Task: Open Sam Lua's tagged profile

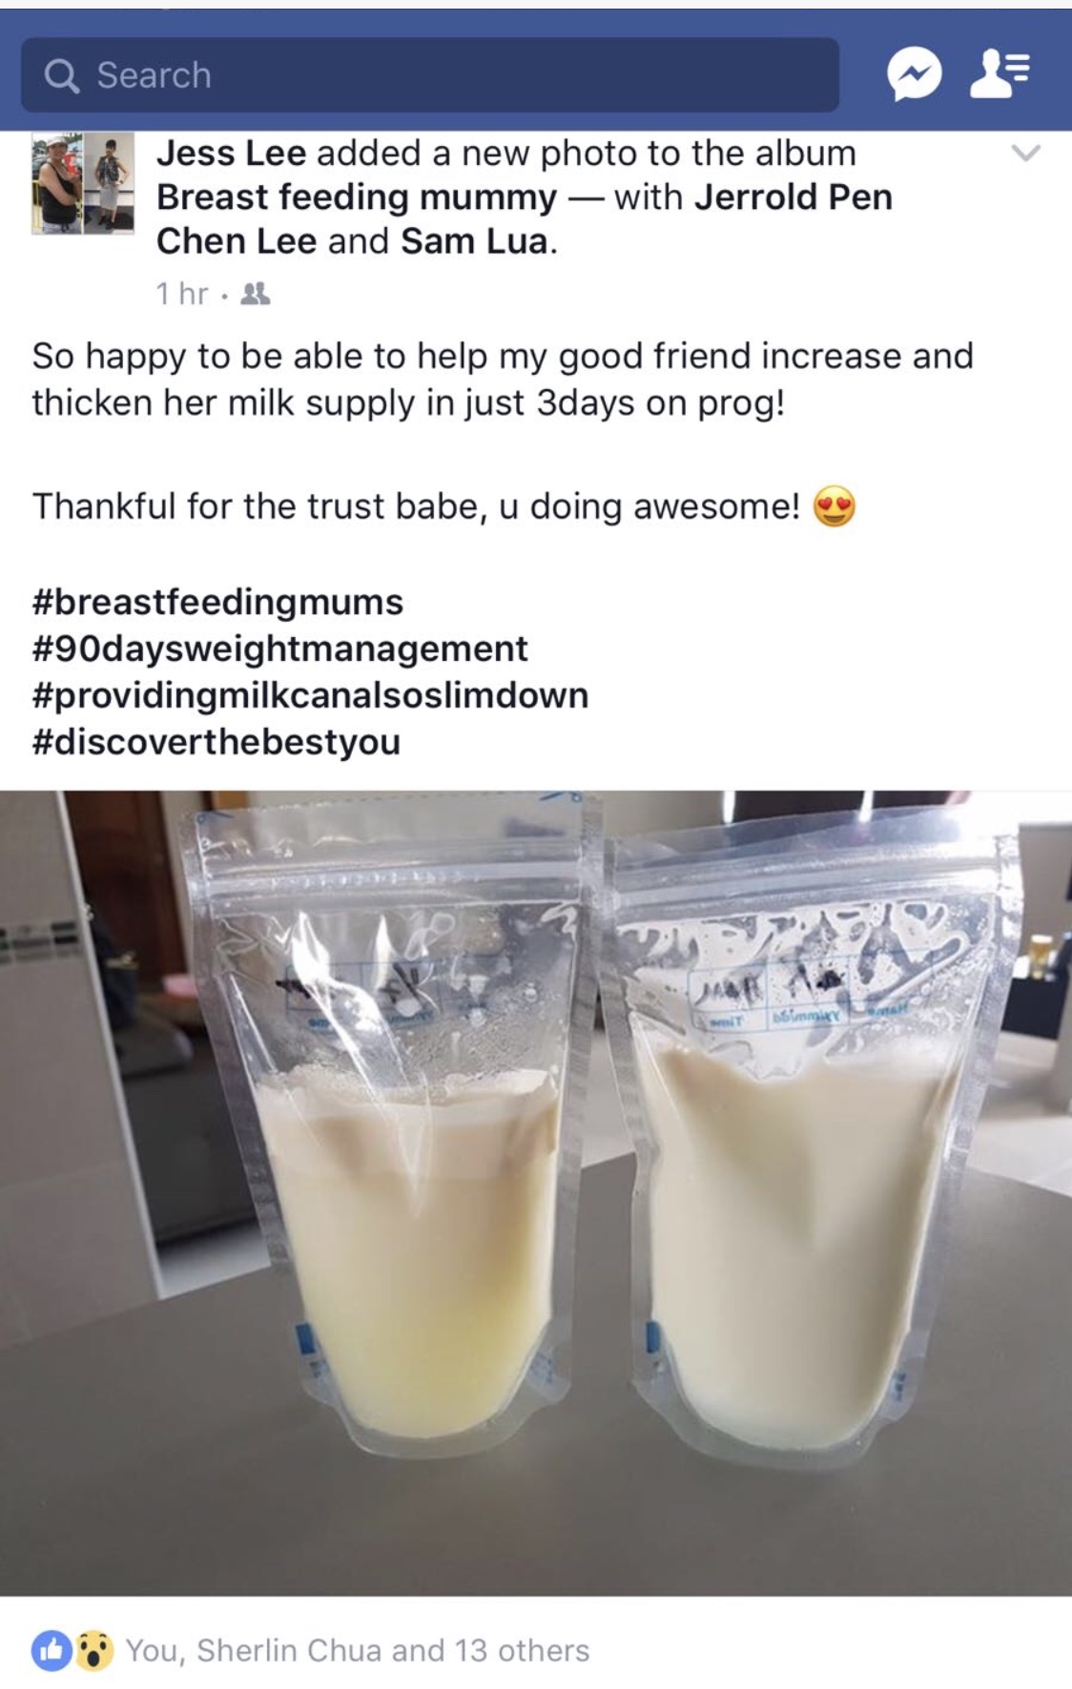Action: tap(474, 241)
